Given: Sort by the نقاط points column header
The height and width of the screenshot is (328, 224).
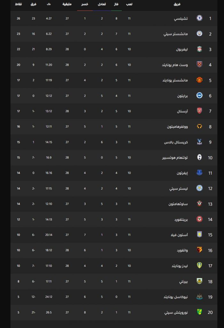Looking at the screenshot, I should pyautogui.click(x=18, y=4).
